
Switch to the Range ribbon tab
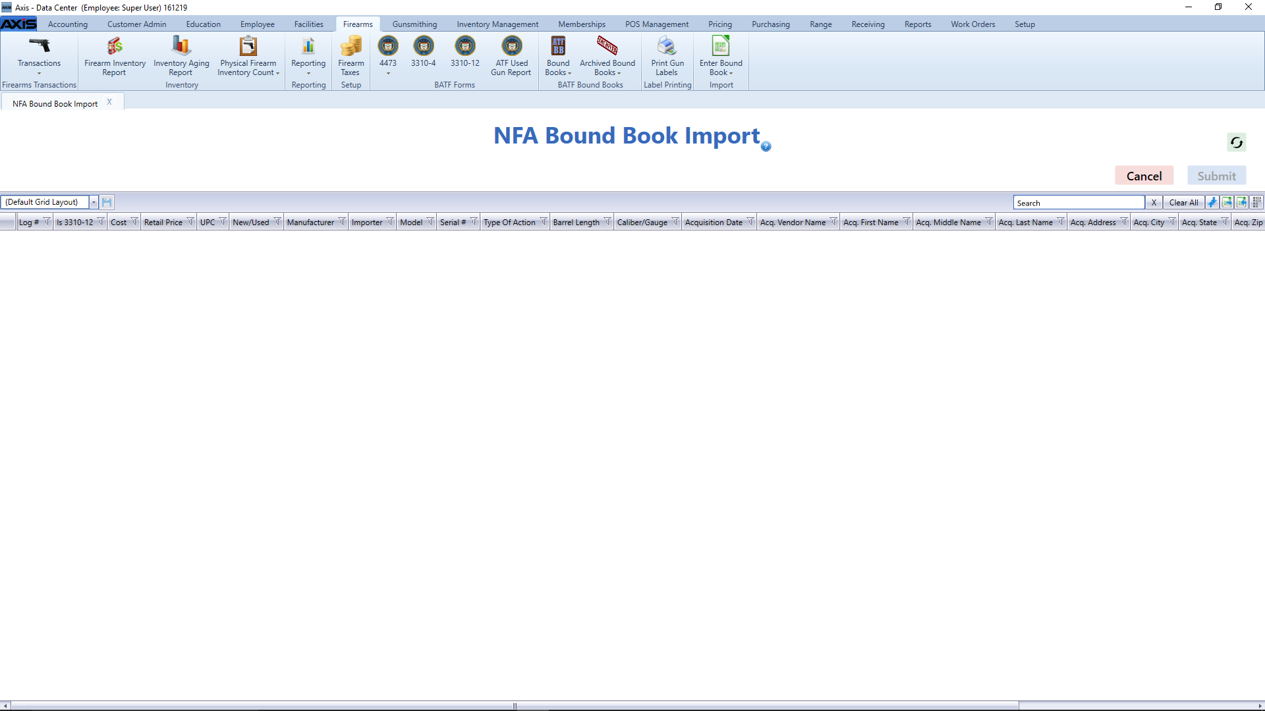click(x=820, y=24)
